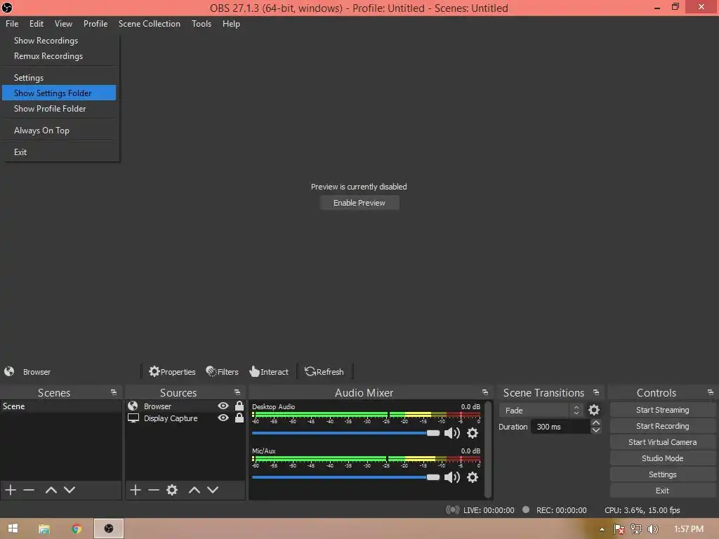The height and width of the screenshot is (539, 719).
Task: Click the volume icon in system tray
Action: pyautogui.click(x=652, y=529)
